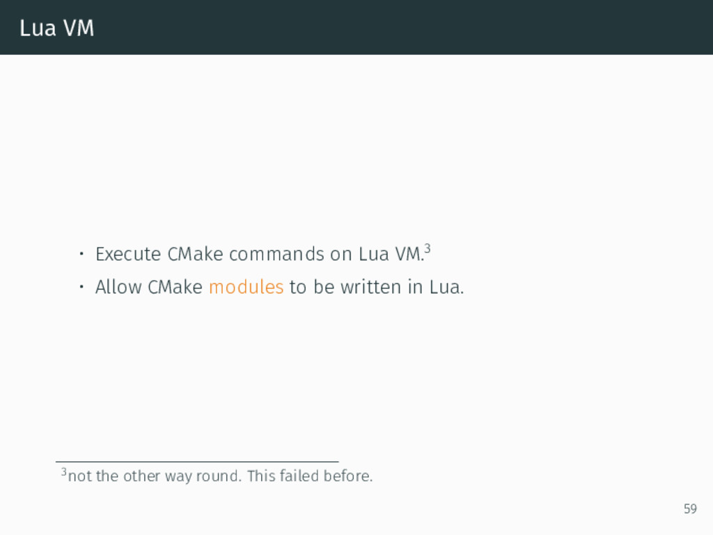Click the footnote marker 3 before 'not the other'
713x535 pixels.
[x=63, y=472]
